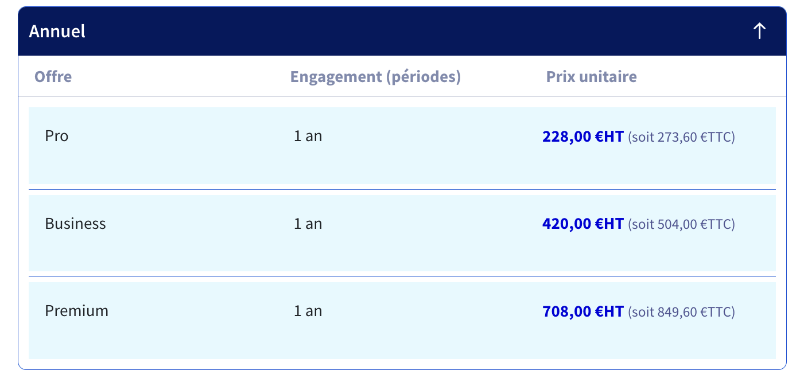This screenshot has height=382, width=800.
Task: Select the Business offer row
Action: [402, 233]
